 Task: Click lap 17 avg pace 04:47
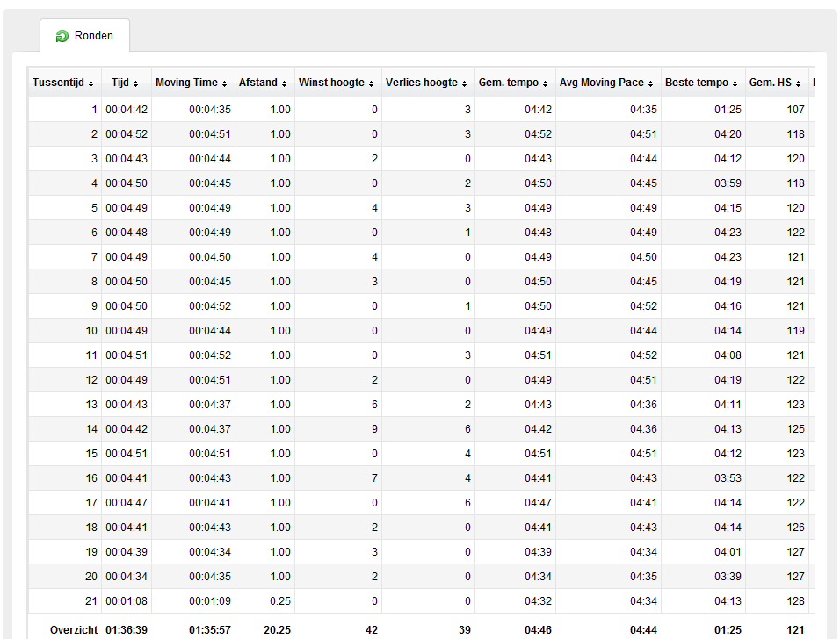538,504
